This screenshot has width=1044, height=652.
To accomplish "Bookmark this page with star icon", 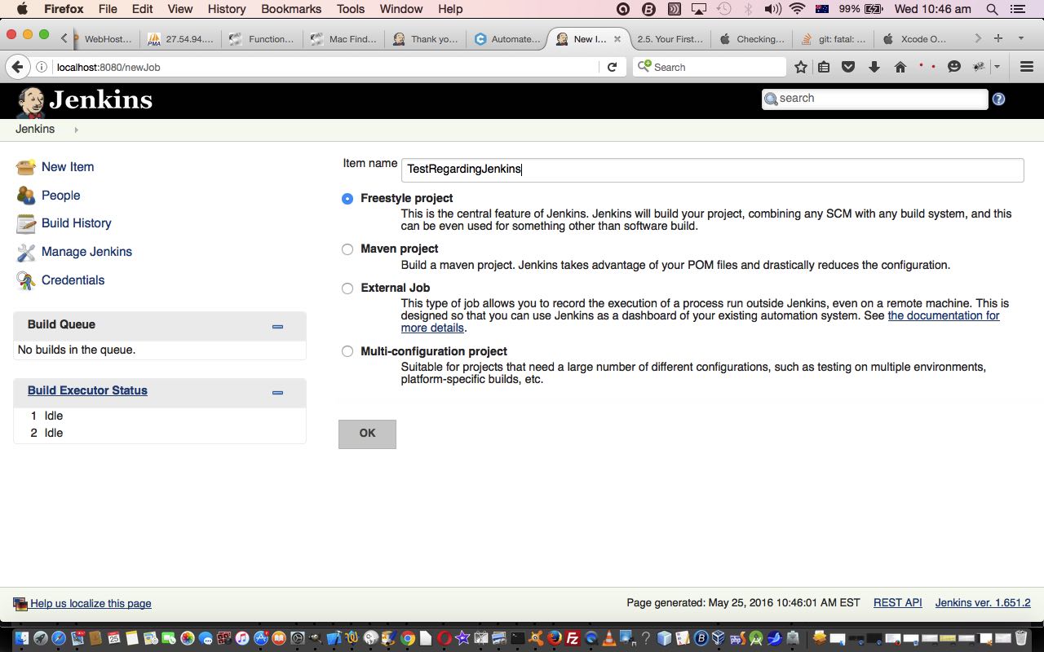I will [x=801, y=67].
